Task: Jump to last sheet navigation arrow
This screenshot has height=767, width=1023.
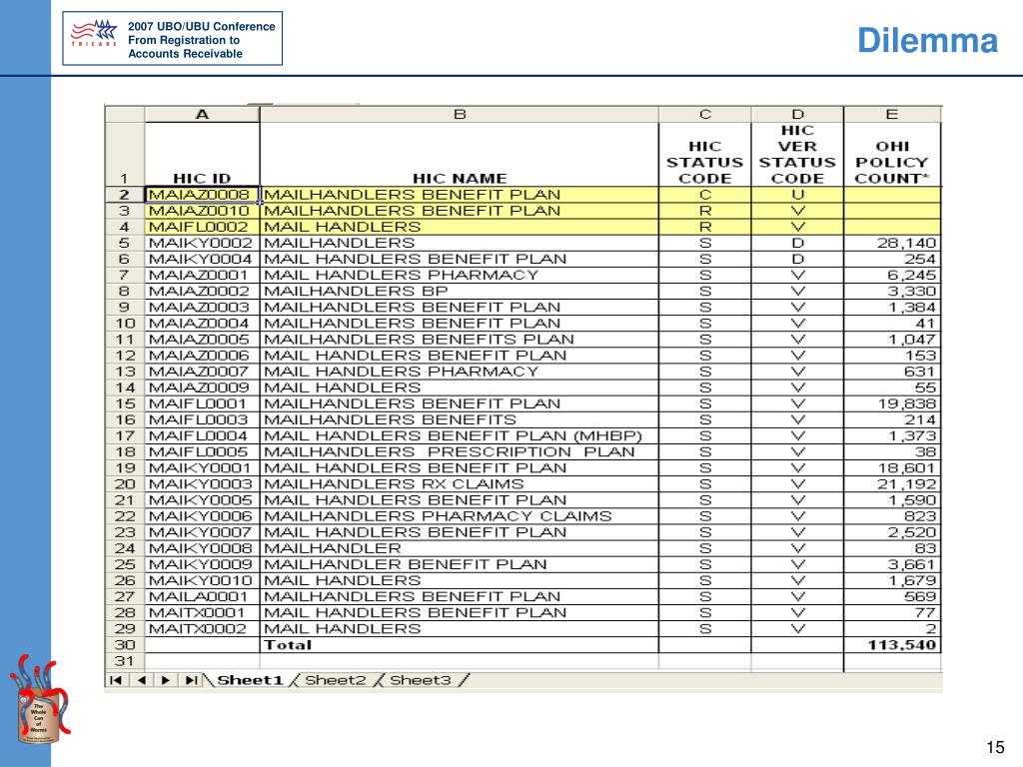Action: click(x=191, y=680)
